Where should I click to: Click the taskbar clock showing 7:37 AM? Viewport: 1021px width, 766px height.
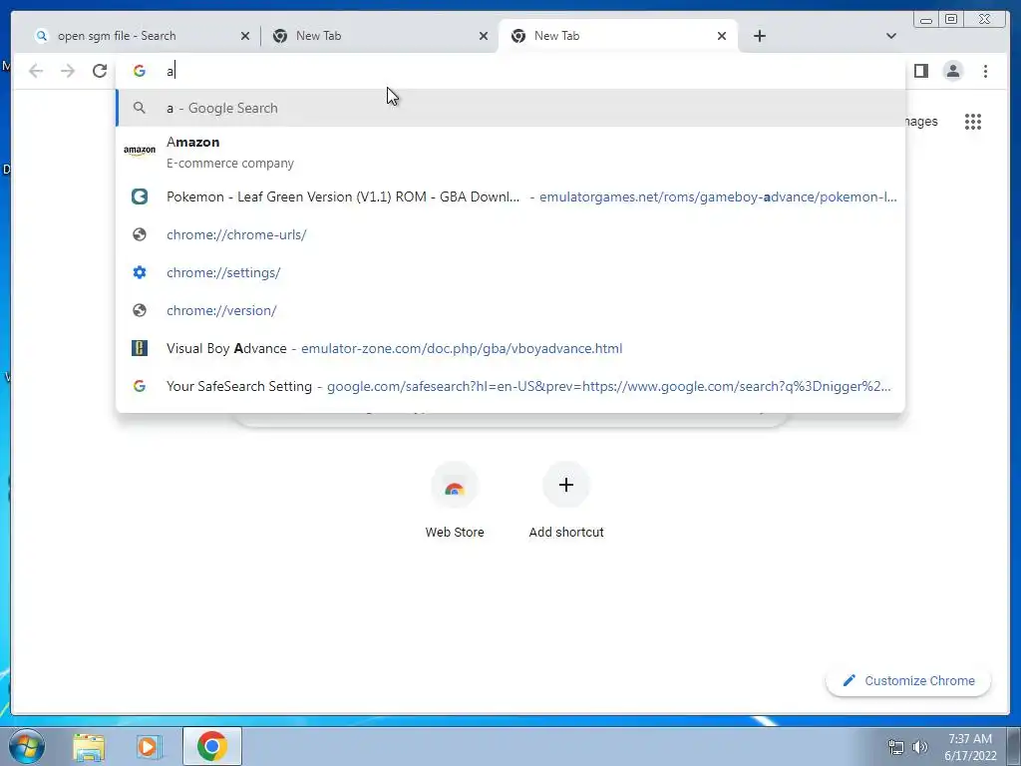pyautogui.click(x=970, y=747)
